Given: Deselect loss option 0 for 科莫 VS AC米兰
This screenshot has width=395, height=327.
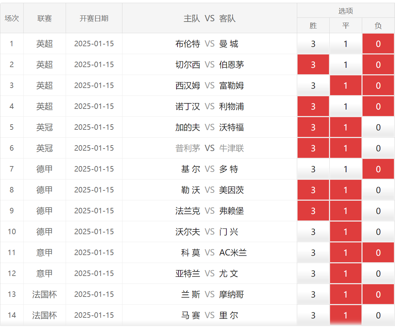Looking at the screenshot, I should tap(378, 253).
